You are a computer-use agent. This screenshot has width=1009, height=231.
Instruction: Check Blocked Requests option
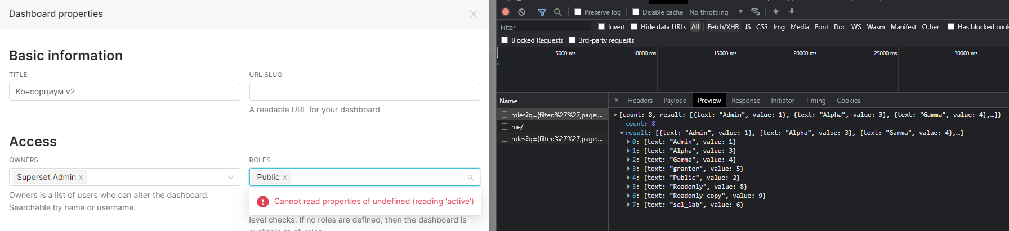(x=504, y=40)
